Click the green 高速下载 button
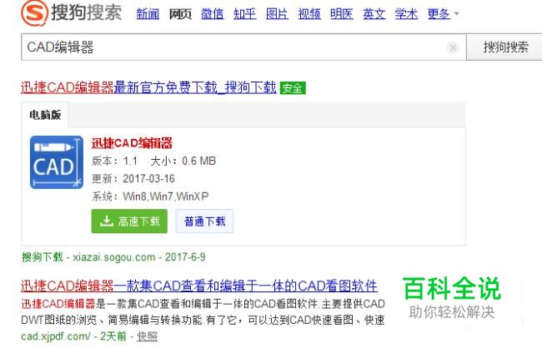Screen dimensions: 542x348 point(129,221)
